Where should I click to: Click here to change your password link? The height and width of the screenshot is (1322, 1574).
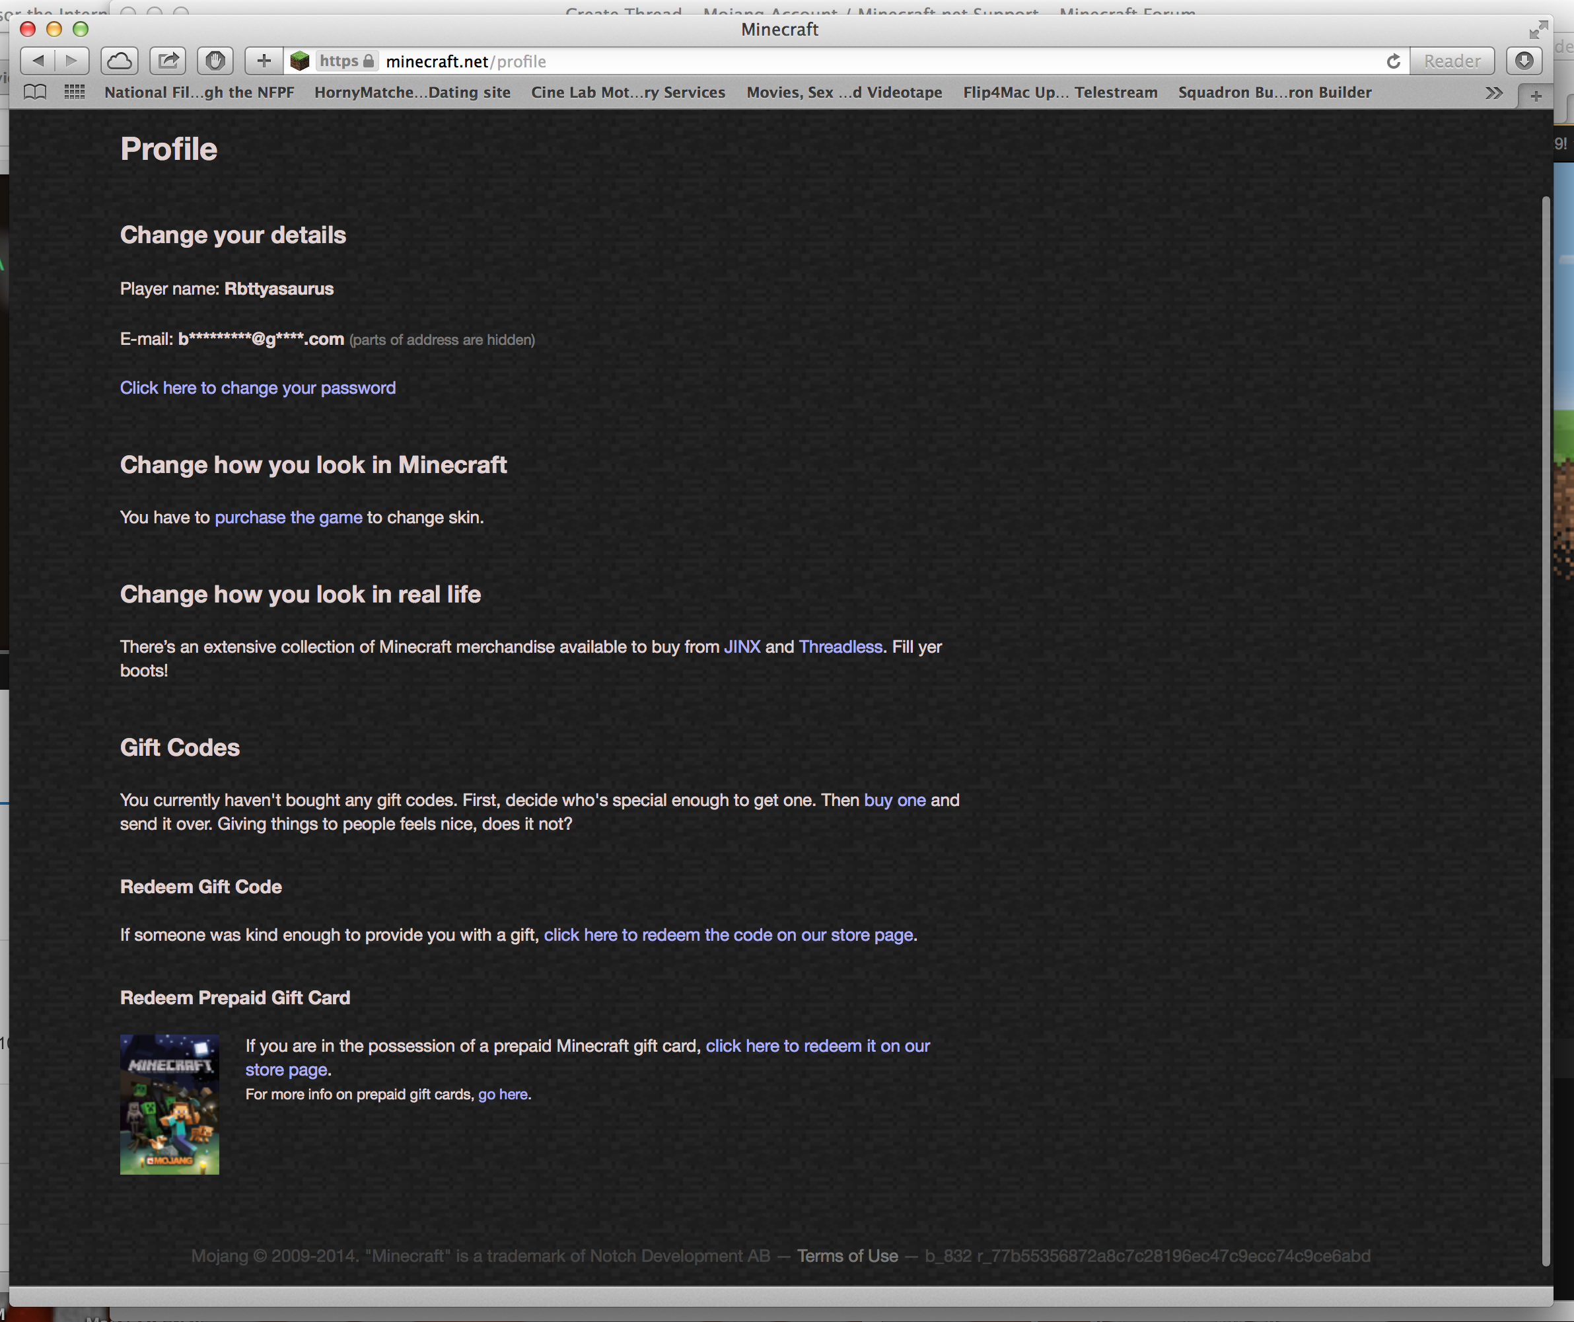click(x=258, y=388)
